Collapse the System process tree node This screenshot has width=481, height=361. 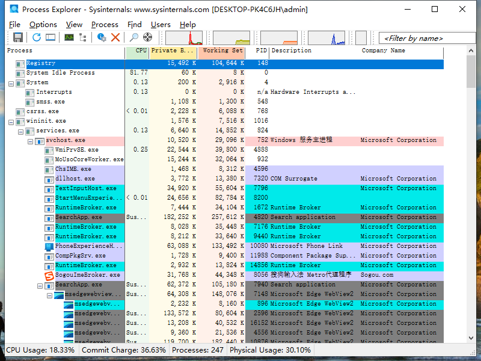[11, 84]
